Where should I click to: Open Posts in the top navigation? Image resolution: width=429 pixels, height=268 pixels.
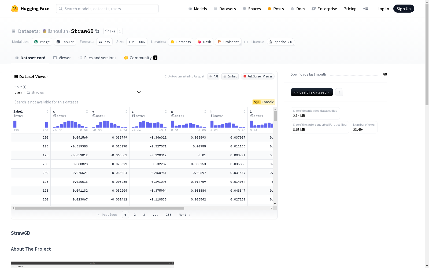(x=276, y=9)
